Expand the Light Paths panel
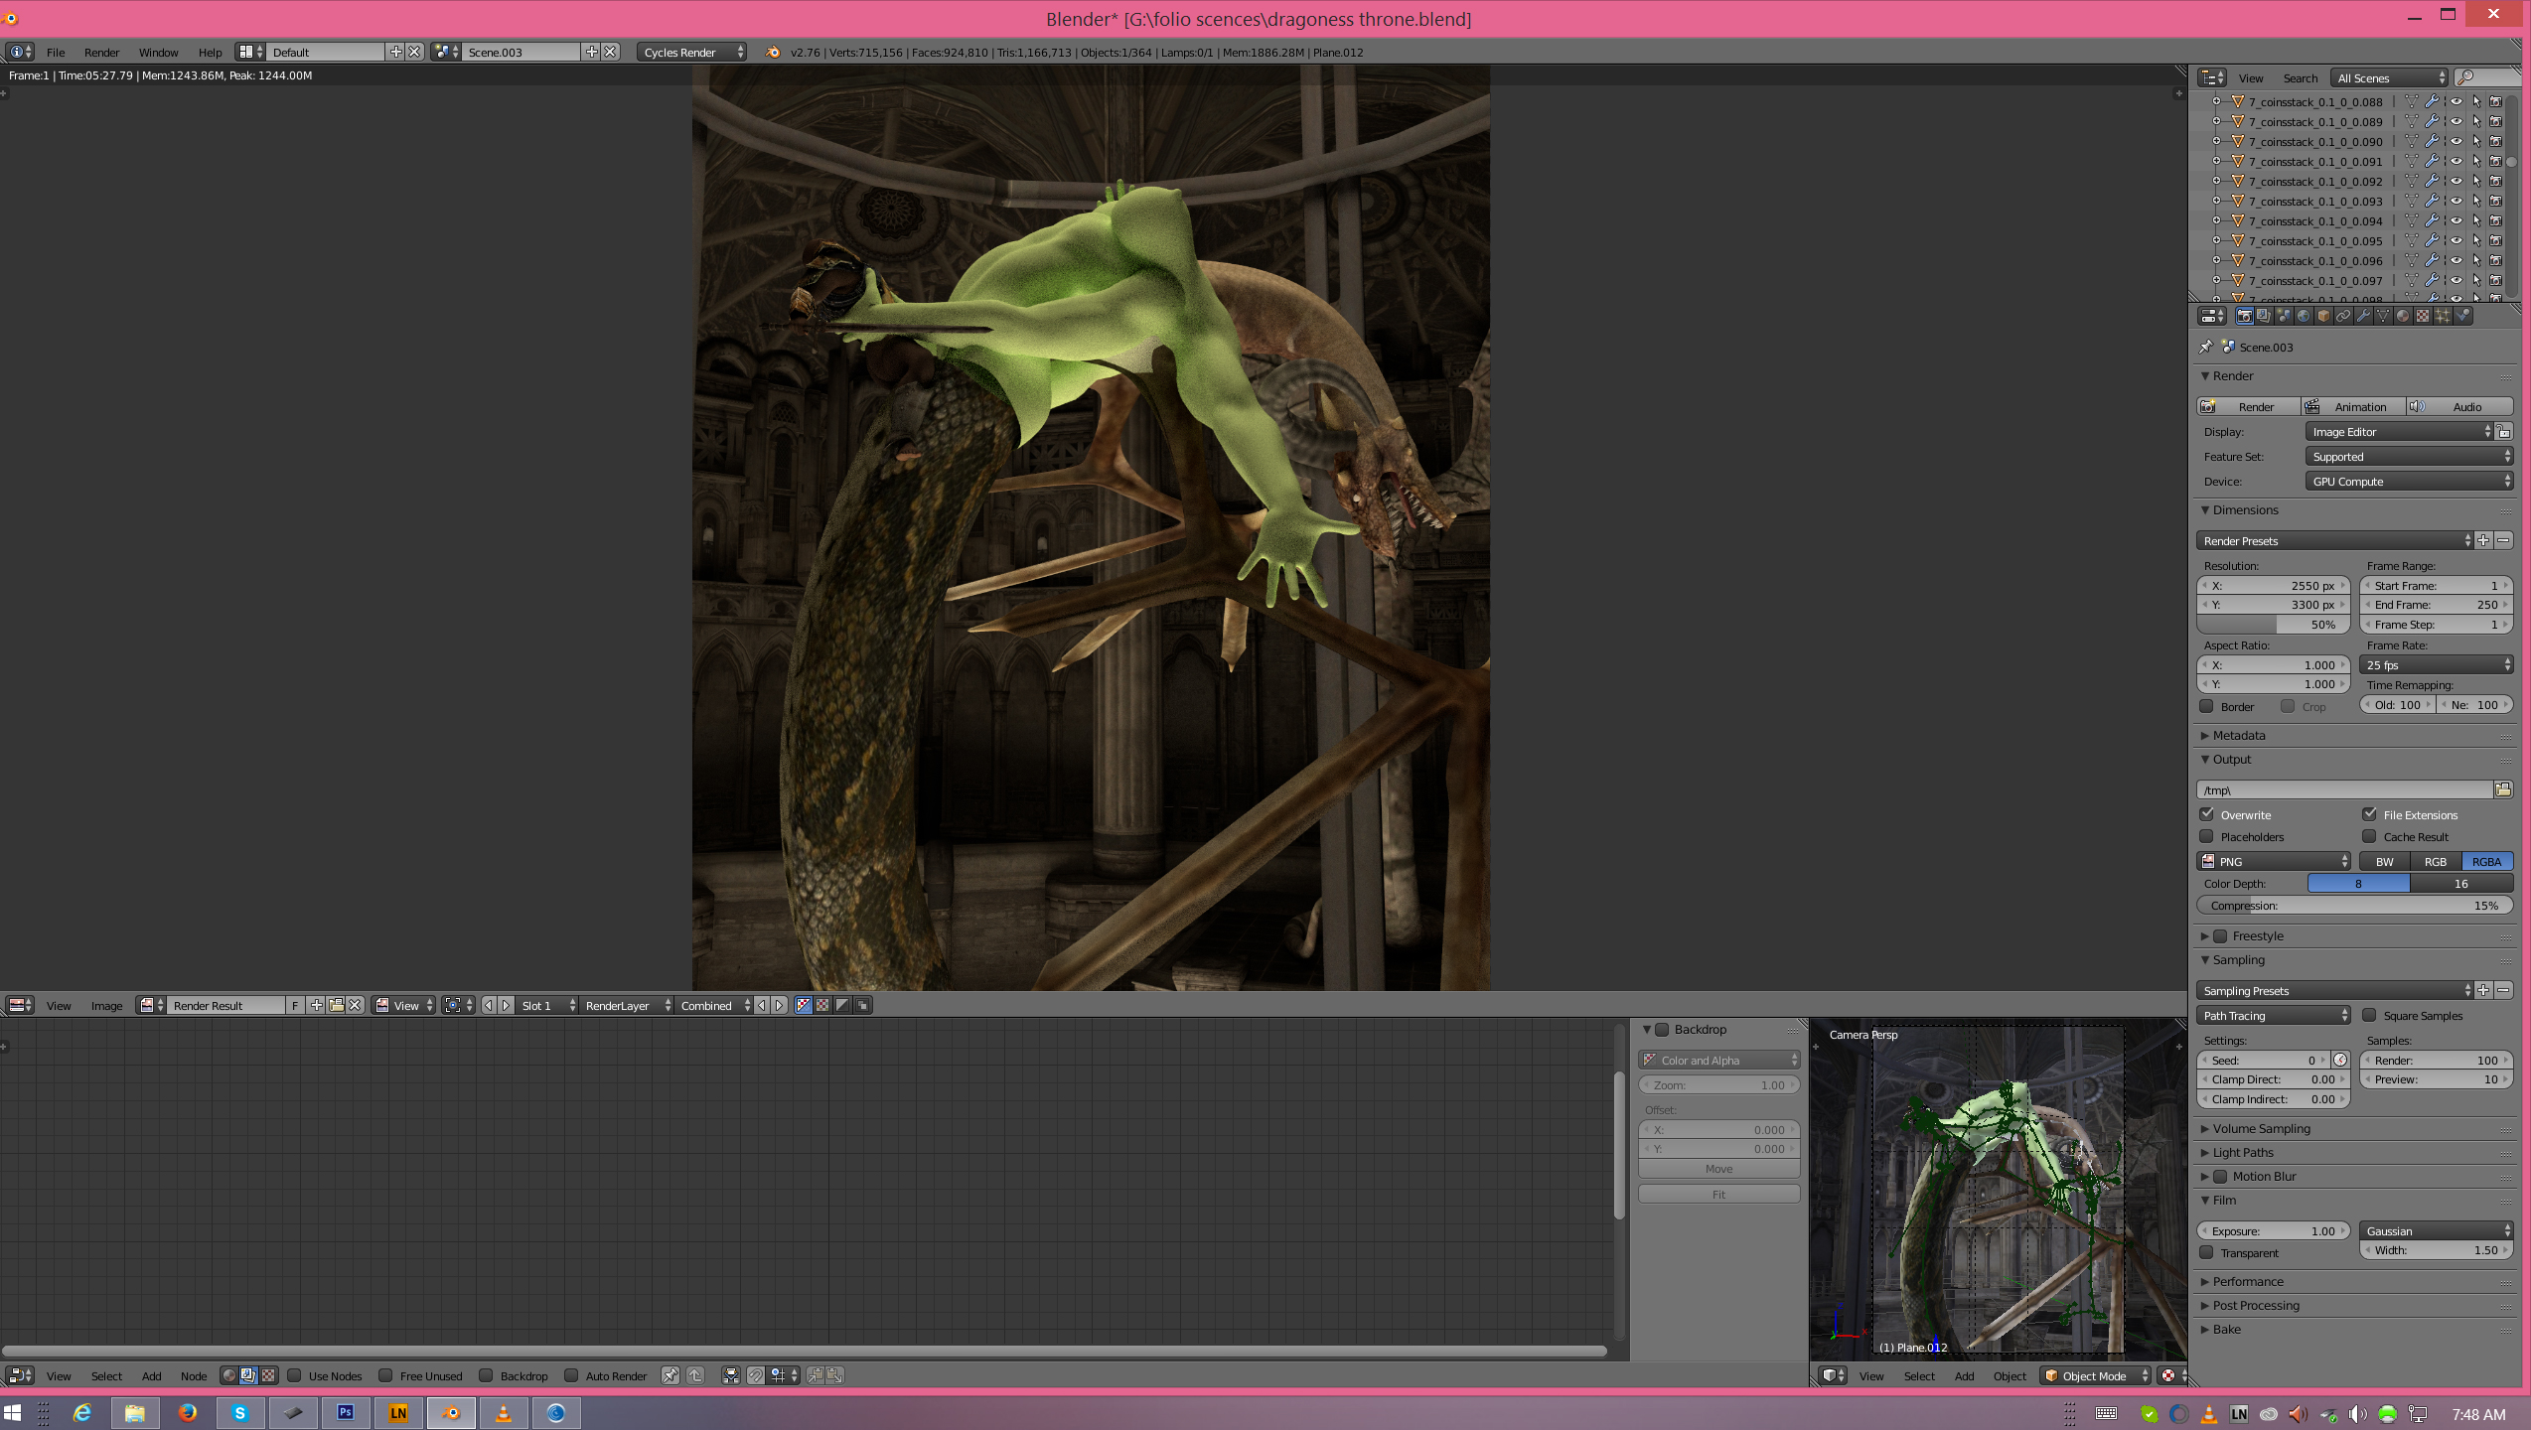The width and height of the screenshot is (2531, 1430). point(2243,1152)
